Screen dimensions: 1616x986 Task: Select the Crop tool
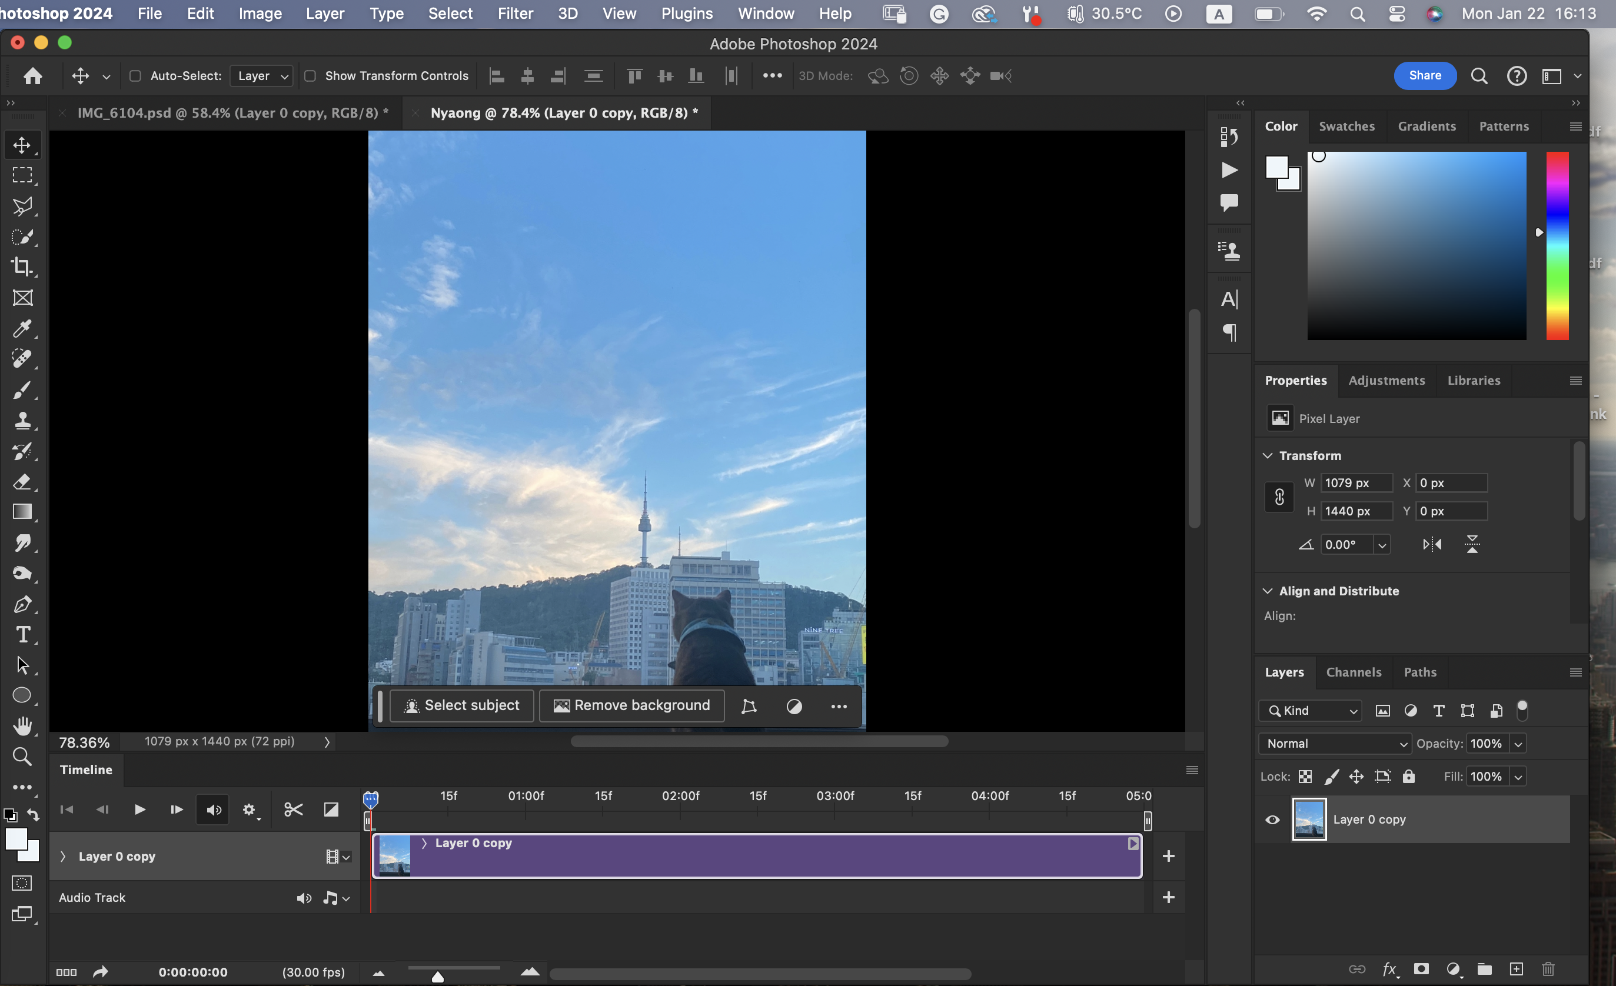tap(22, 267)
